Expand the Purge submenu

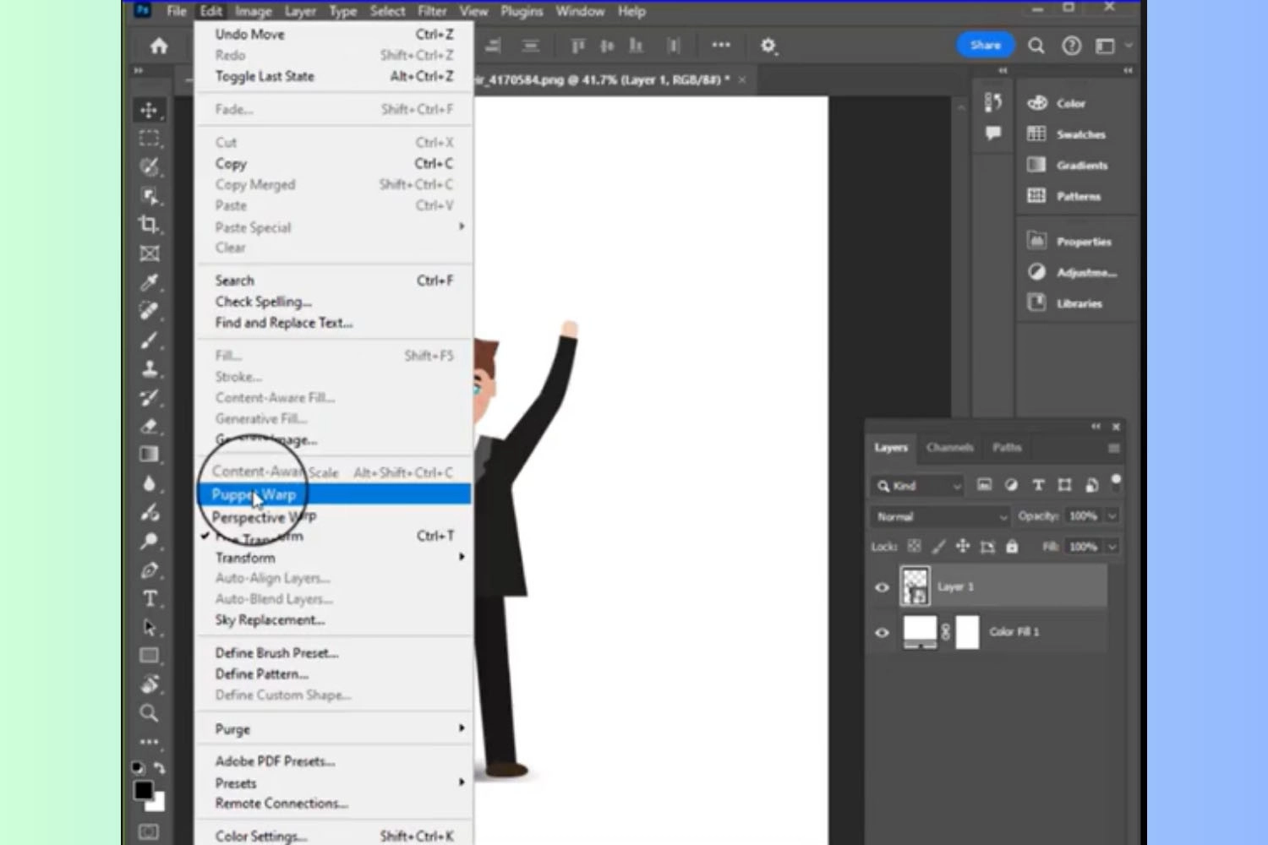(335, 728)
